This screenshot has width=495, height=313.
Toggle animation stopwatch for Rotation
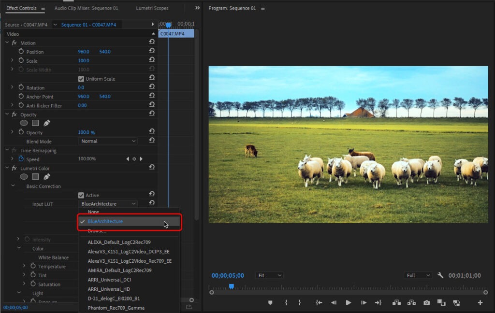tap(21, 87)
